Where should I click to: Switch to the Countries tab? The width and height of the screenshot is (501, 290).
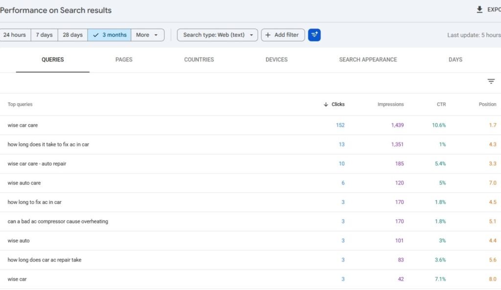(199, 60)
